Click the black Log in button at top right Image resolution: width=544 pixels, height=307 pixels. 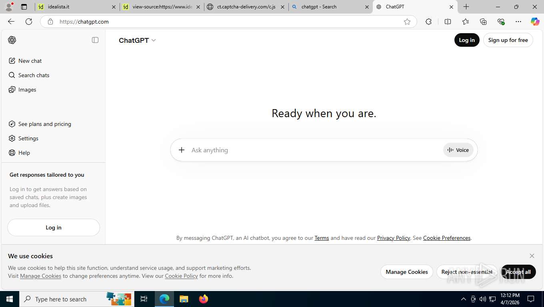click(467, 40)
